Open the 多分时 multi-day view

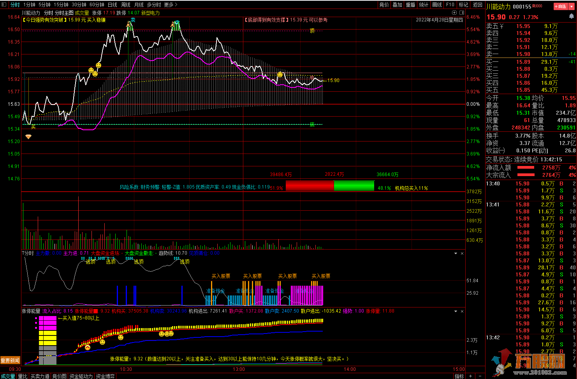(x=154, y=5)
